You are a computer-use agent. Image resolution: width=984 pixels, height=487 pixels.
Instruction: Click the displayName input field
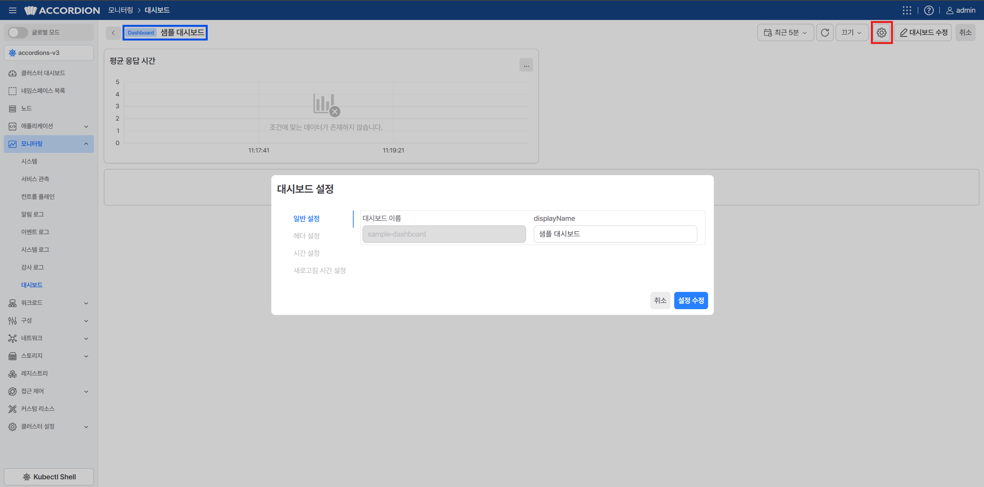[x=615, y=234]
